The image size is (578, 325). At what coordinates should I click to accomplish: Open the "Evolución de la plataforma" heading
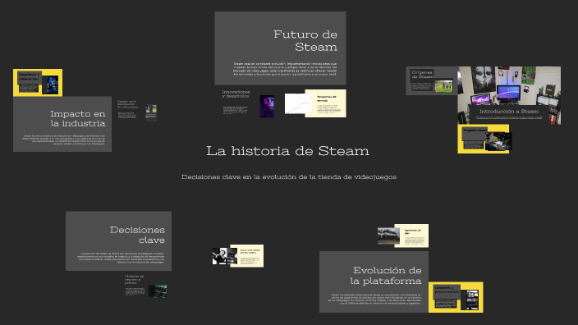click(x=386, y=276)
